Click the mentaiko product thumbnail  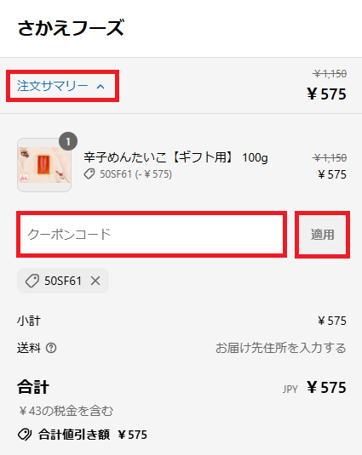pos(44,165)
